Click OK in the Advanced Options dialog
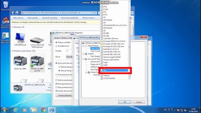201x113 pixels. (x=125, y=102)
